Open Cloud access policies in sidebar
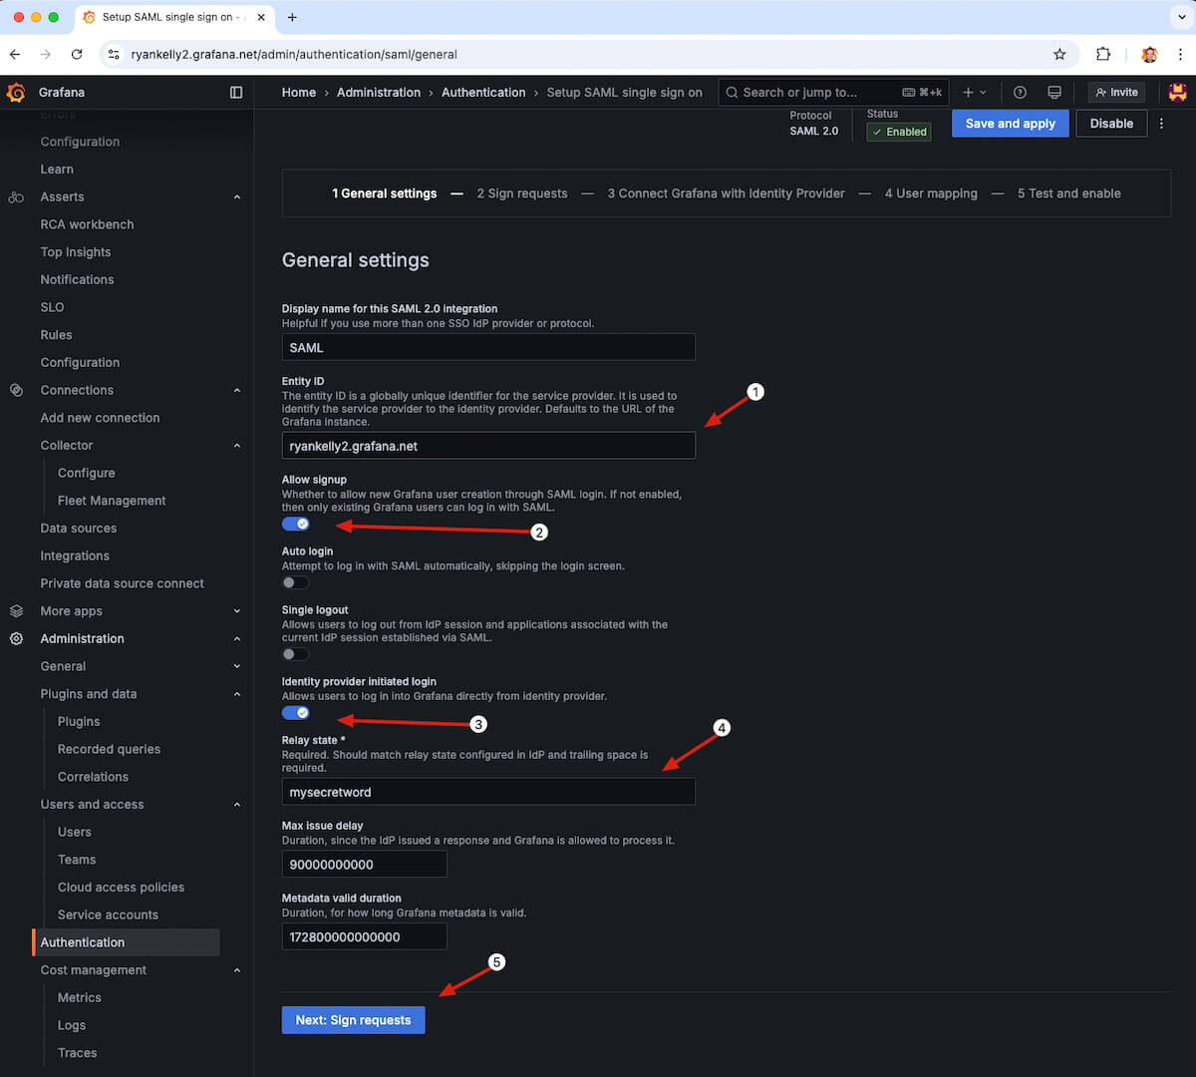Image resolution: width=1196 pixels, height=1077 pixels. (121, 888)
